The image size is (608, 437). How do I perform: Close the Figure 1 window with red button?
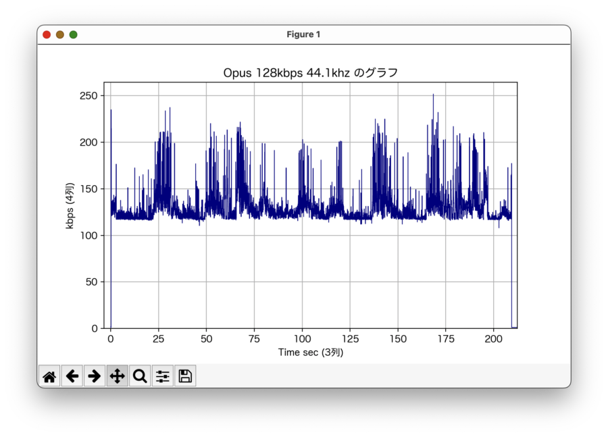pyautogui.click(x=47, y=34)
